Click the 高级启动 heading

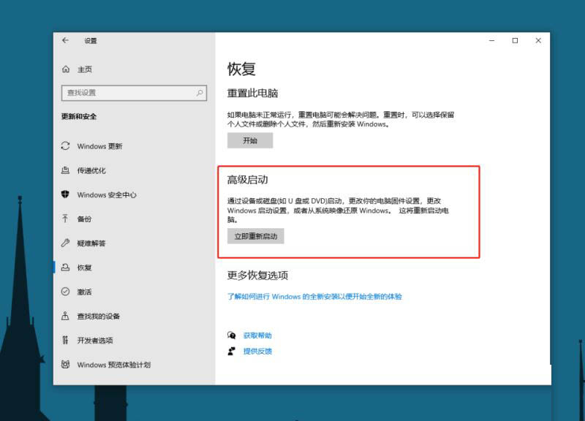(248, 180)
